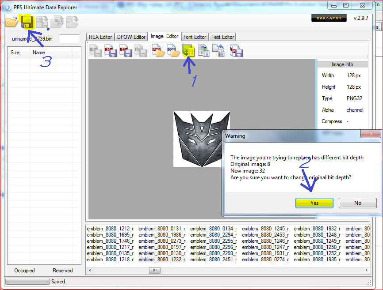Viewport: 383px width, 290px height.
Task: Decline the warning with No
Action: 358,203
